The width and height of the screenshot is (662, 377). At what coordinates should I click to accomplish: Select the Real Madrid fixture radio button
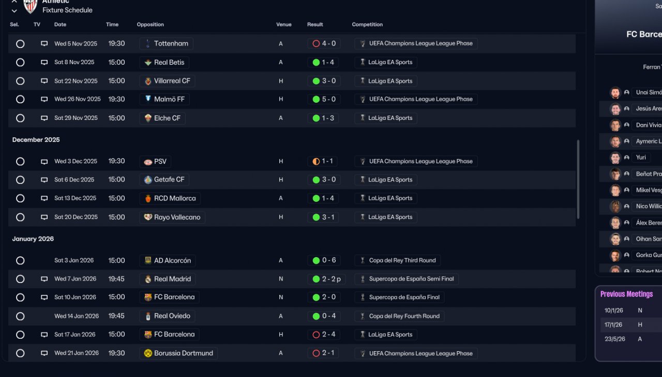pos(20,279)
